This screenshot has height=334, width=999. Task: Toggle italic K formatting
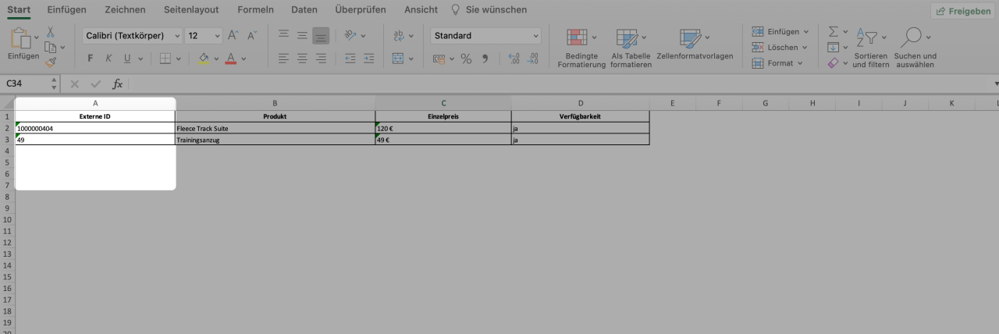[109, 59]
